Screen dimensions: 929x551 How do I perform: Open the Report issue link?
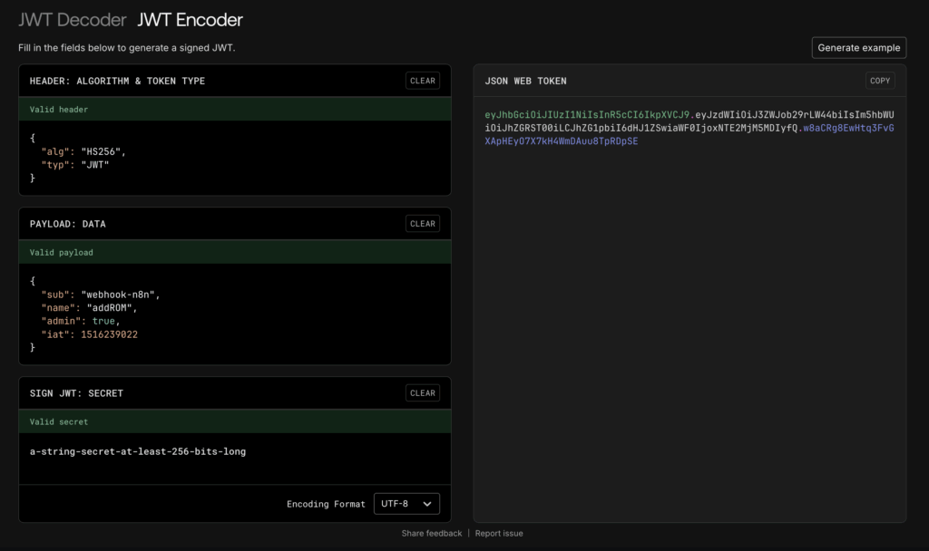pyautogui.click(x=499, y=533)
